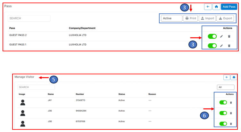This screenshot has width=241, height=132.
Task: Toggle off GUEST PASS 2 status switch
Action: coord(212,36)
